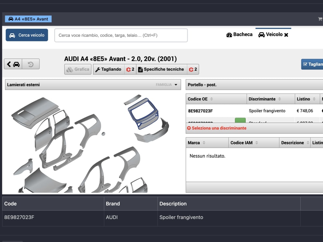Close the Veicolo tab with the X
The image size is (323, 242).
click(x=286, y=35)
